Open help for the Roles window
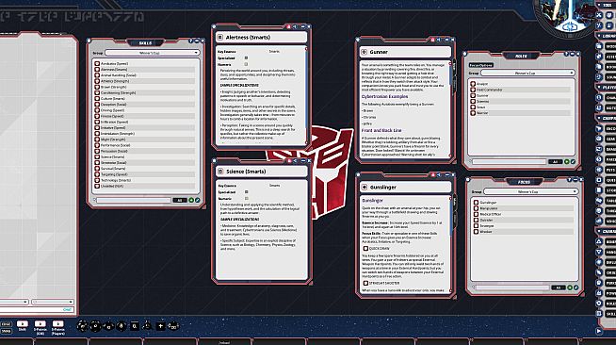 point(566,54)
